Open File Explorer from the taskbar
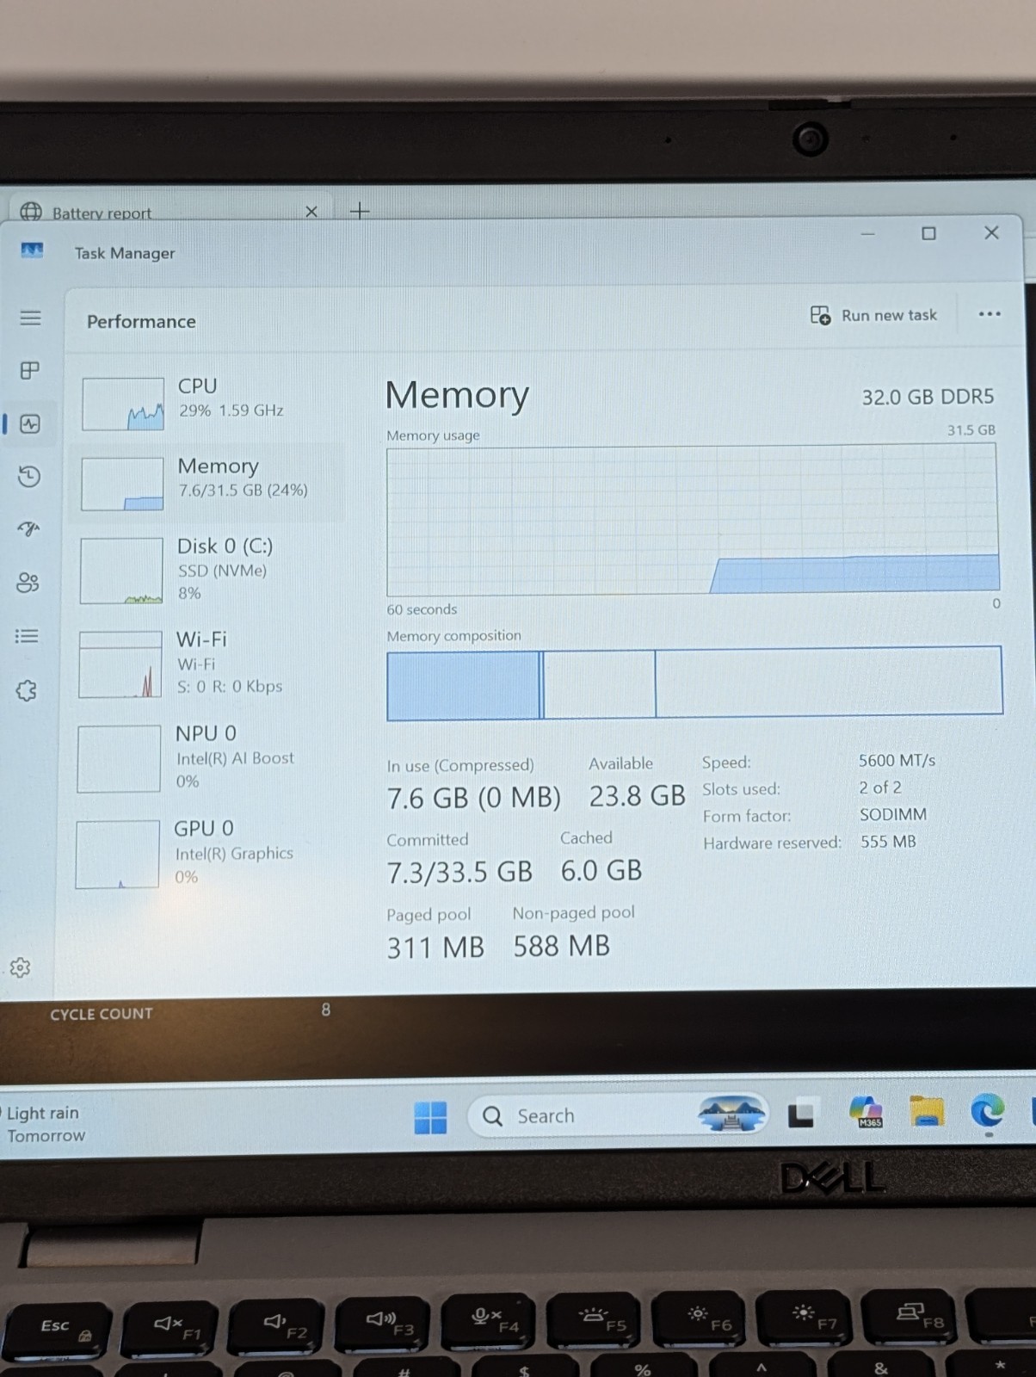 coord(927,1111)
